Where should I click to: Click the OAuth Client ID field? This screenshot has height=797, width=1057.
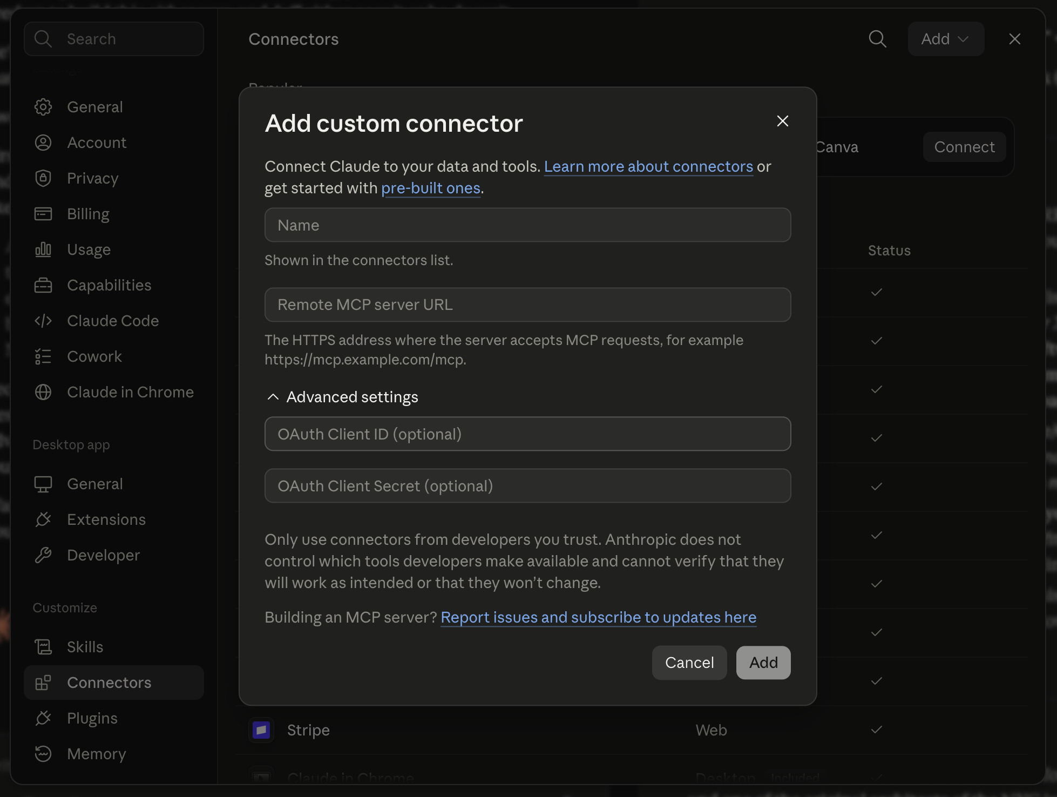click(x=528, y=434)
